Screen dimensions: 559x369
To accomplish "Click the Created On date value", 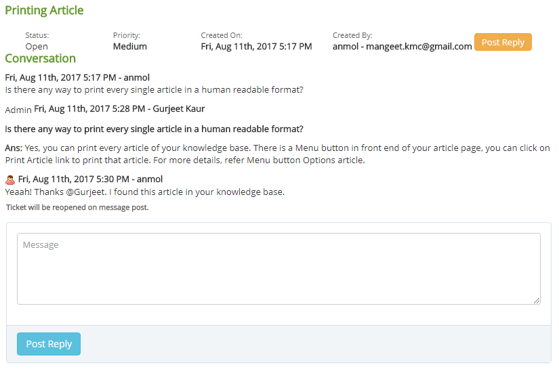I will click(256, 47).
